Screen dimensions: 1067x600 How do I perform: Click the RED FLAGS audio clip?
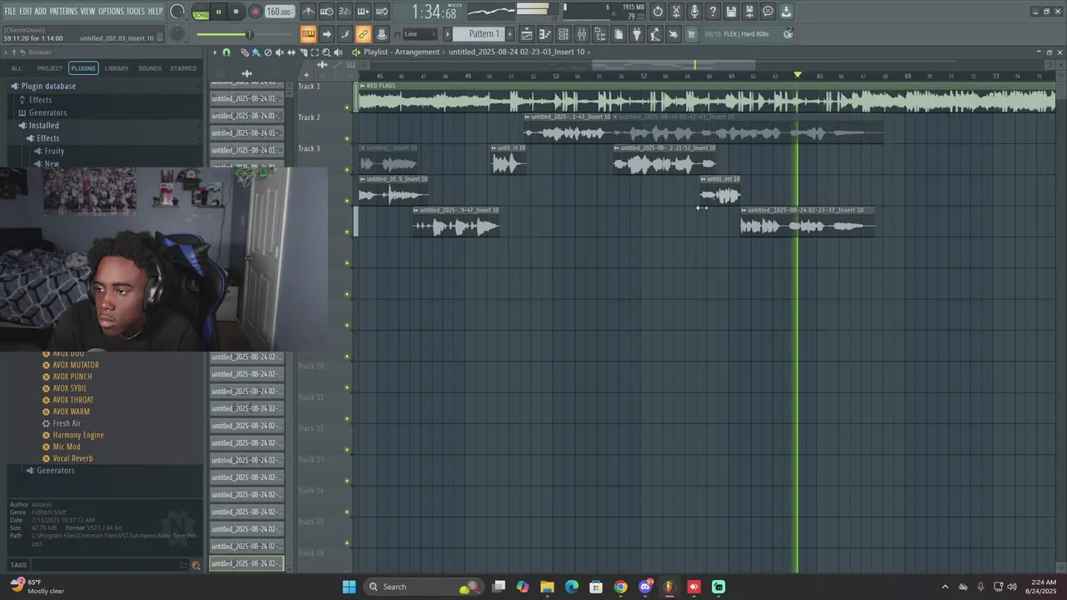click(706, 97)
